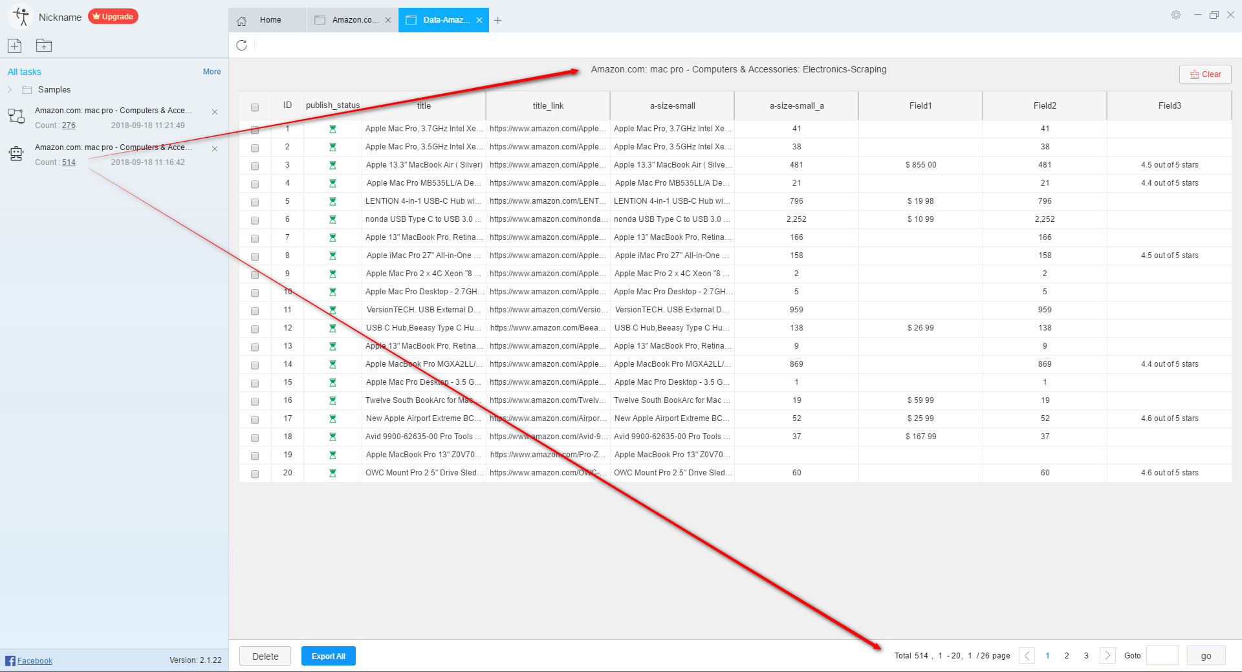Image resolution: width=1242 pixels, height=672 pixels.
Task: Click the Count 514 link
Action: click(69, 162)
